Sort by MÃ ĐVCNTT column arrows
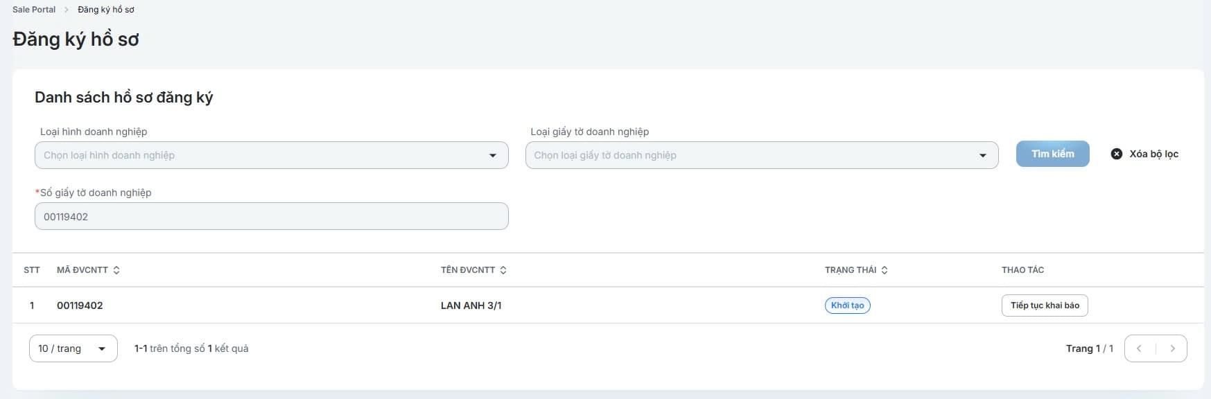Viewport: 1211px width, 399px height. click(x=116, y=270)
